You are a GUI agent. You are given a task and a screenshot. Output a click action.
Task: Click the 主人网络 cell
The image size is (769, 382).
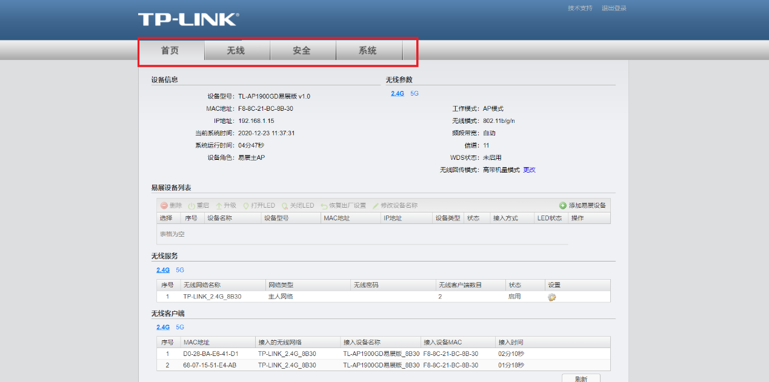coord(281,297)
